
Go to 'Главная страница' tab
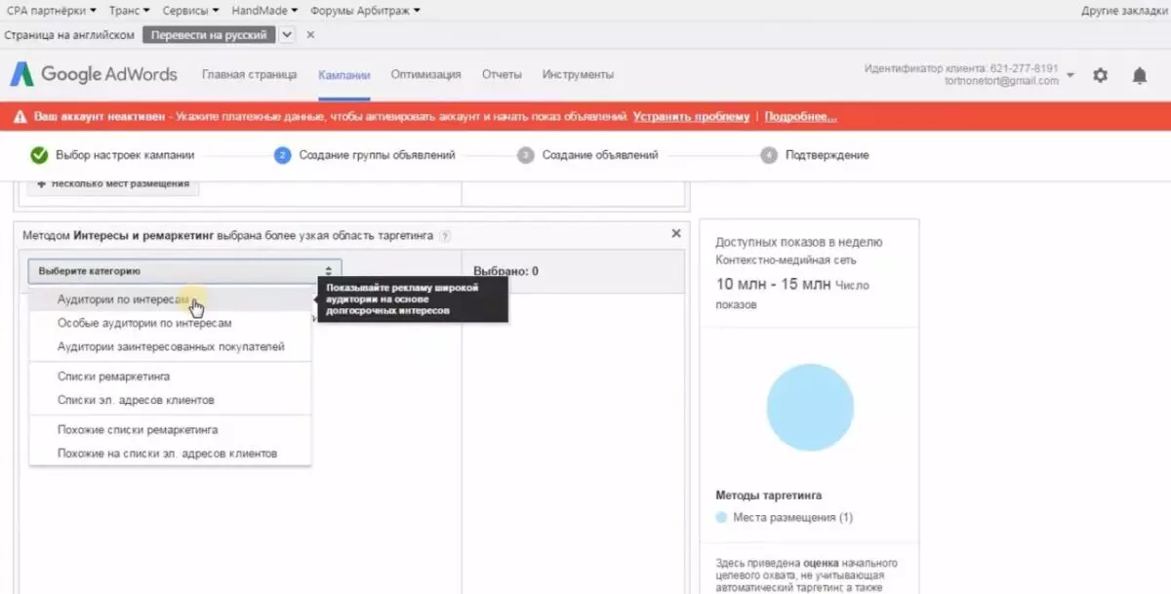click(249, 75)
